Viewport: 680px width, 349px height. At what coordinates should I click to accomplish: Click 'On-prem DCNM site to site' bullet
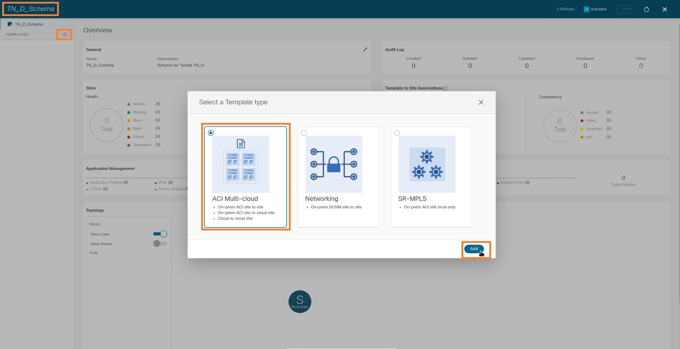336,207
